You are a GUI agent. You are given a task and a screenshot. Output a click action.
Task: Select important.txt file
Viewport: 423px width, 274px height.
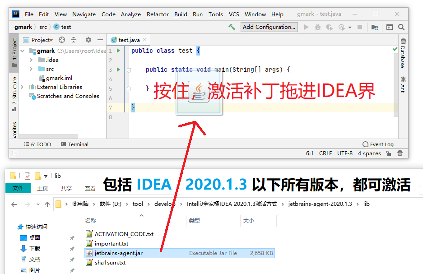click(x=112, y=243)
